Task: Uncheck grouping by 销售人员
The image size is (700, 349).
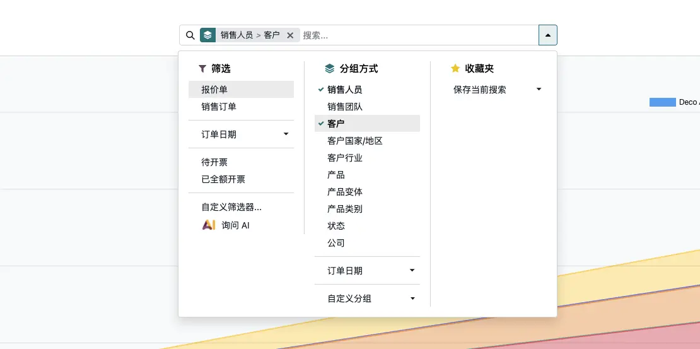Action: [x=367, y=90]
